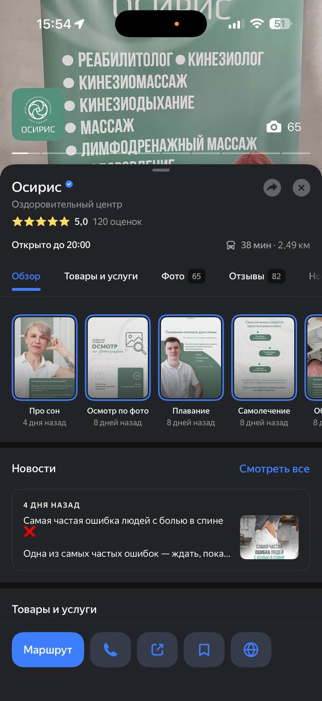Open the Фото tab
The image size is (322, 701).
183,277
